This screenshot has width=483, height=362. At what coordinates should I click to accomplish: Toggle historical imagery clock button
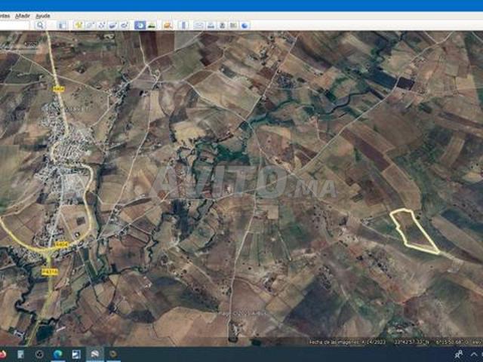[140, 25]
